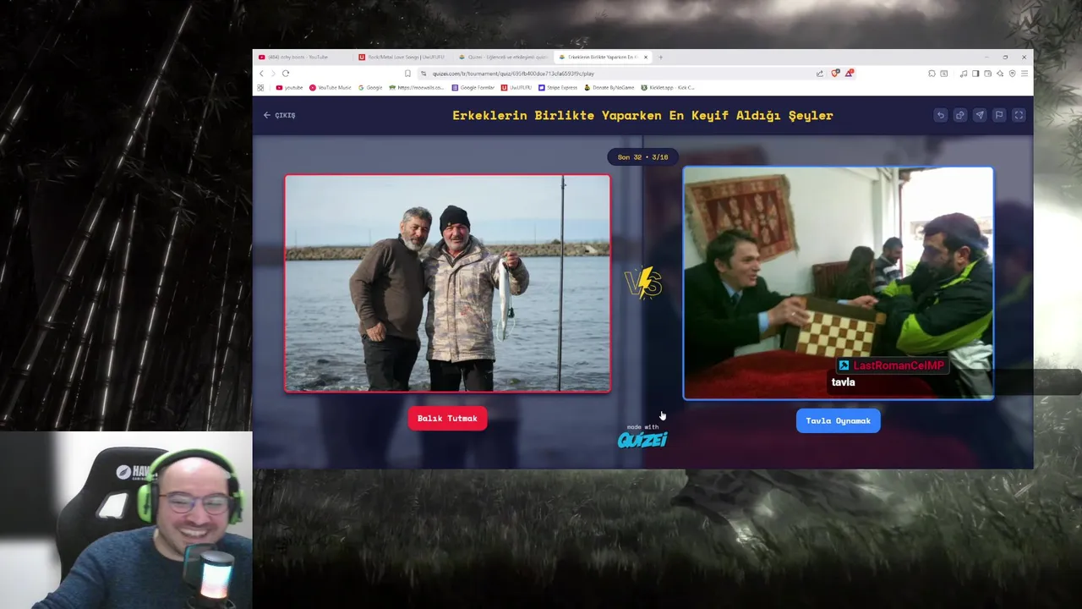
Task: Click the LastRomanCelMP chat username
Action: click(899, 365)
